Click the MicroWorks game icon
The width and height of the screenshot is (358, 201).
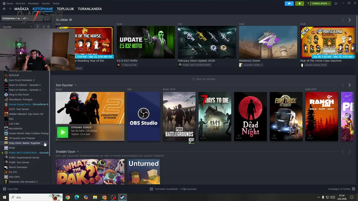point(6,128)
